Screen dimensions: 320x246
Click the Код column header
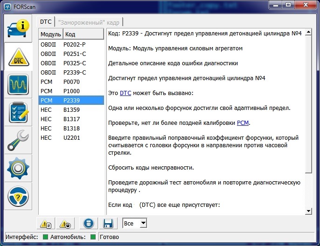coord(83,34)
